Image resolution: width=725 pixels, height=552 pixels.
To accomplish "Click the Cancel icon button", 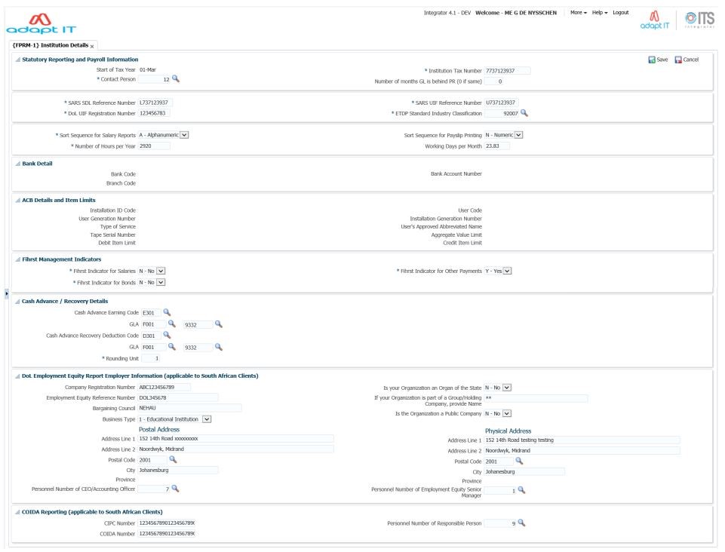I will [678, 60].
